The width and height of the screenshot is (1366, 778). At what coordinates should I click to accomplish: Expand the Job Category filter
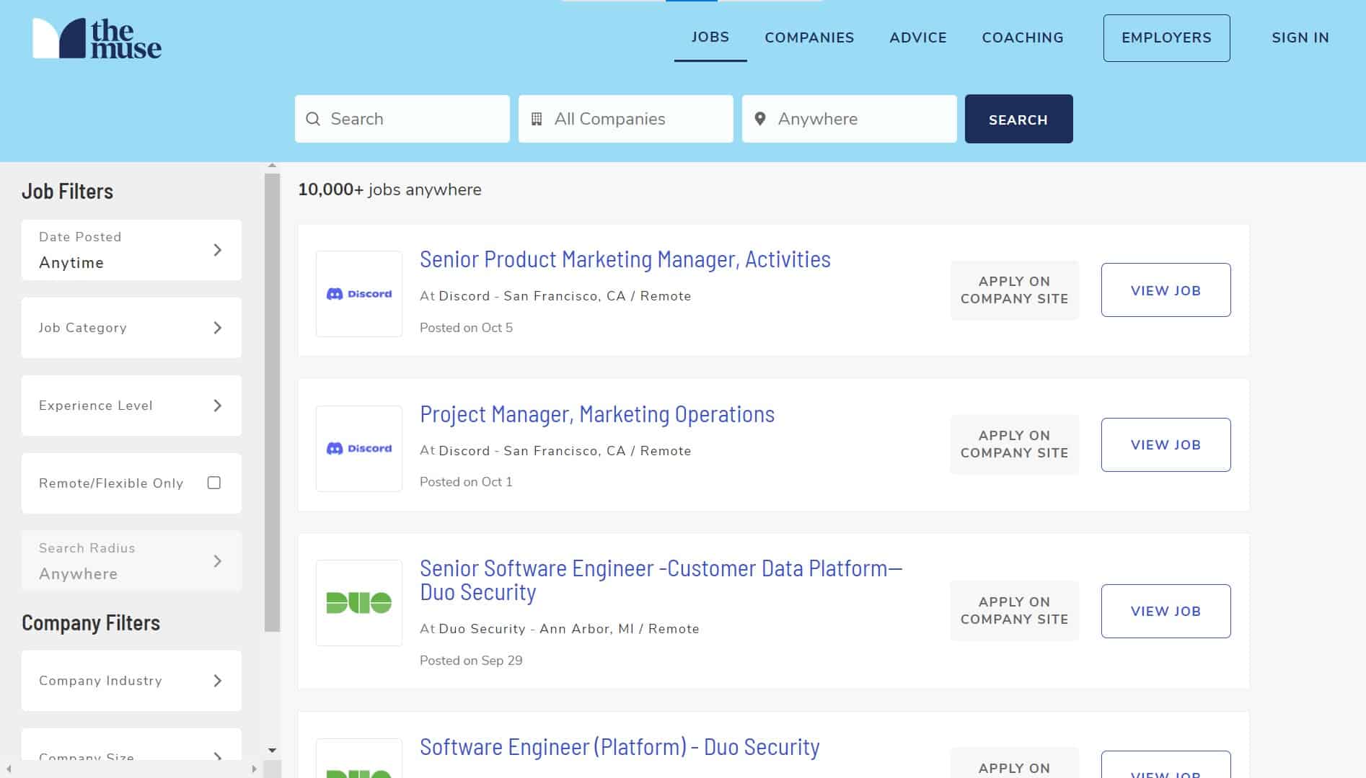click(x=218, y=328)
